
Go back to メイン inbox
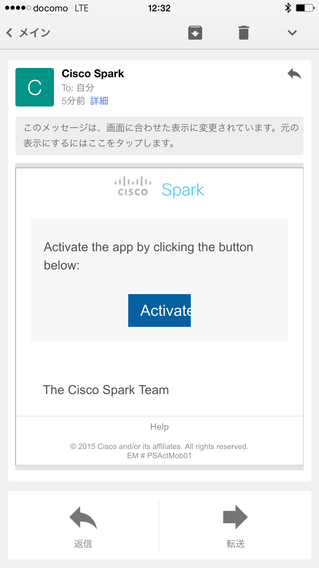[28, 33]
